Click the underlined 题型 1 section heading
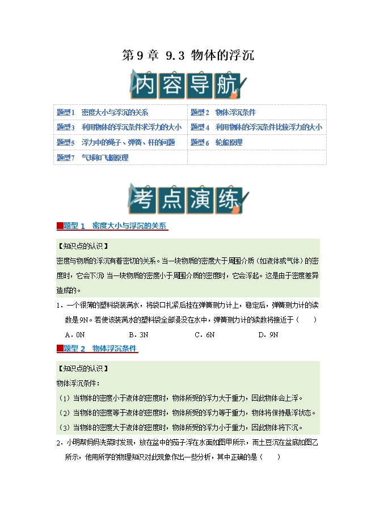The height and width of the screenshot is (530, 375). tap(115, 226)
